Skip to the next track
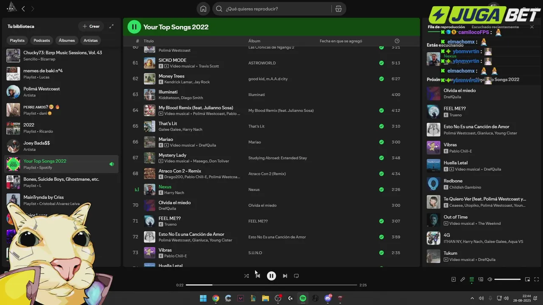The image size is (543, 305). [x=285, y=276]
